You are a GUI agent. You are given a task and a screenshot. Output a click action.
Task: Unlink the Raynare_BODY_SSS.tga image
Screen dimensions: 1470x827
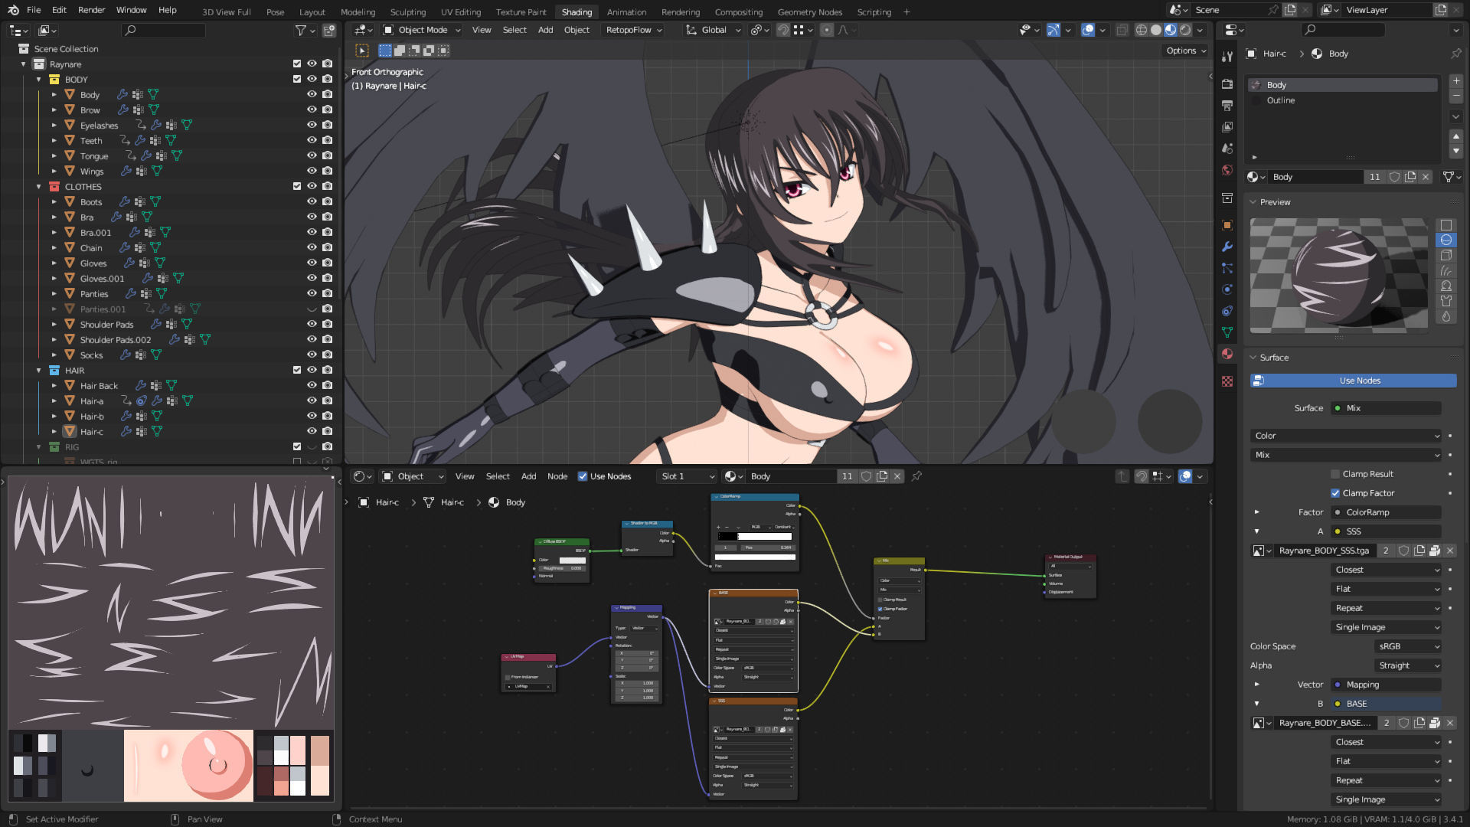[x=1450, y=551]
